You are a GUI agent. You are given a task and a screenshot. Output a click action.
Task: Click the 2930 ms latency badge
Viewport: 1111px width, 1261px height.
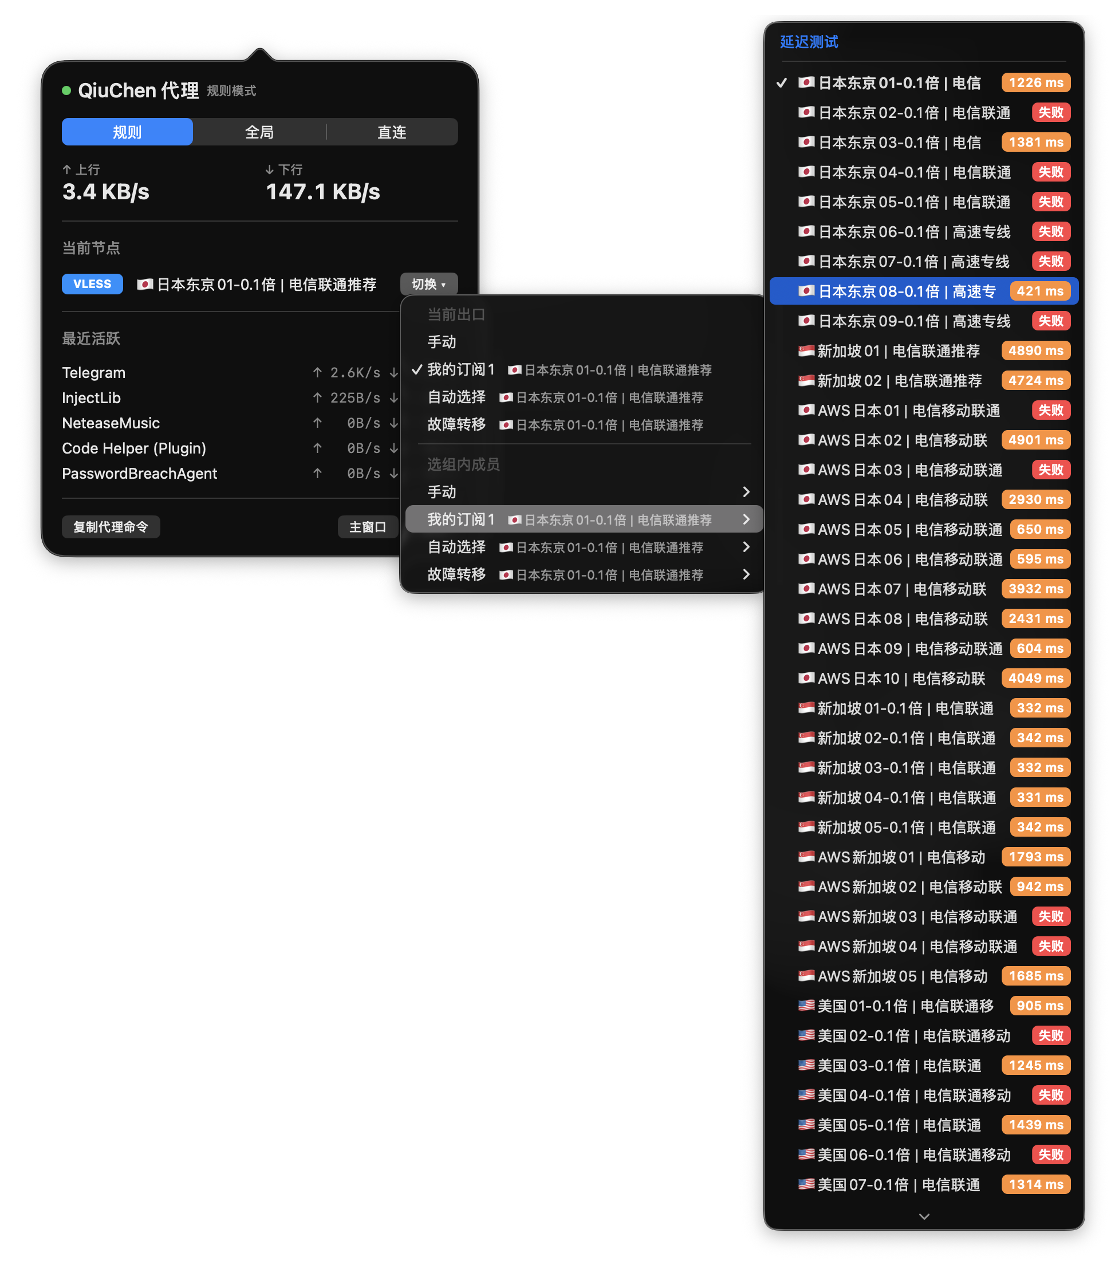[1036, 499]
